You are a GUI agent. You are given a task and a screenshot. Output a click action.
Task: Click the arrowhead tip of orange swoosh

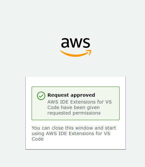coord(90,52)
